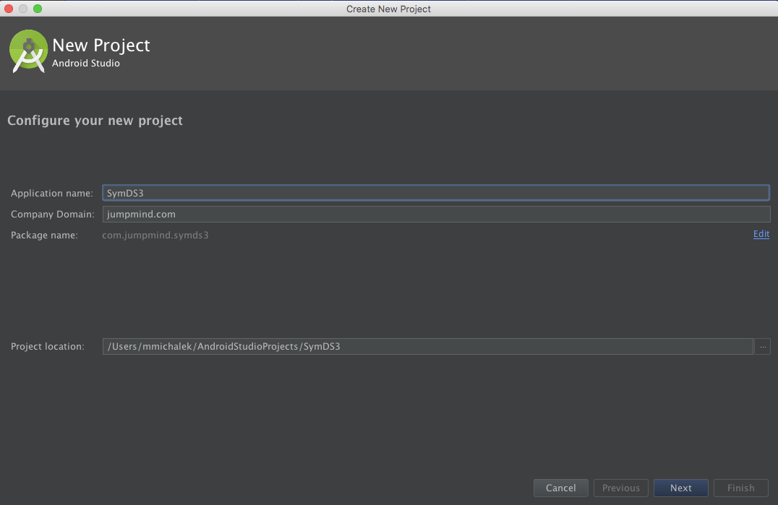Click the Edit link for package name
Screen dimensions: 778x505
tap(761, 234)
